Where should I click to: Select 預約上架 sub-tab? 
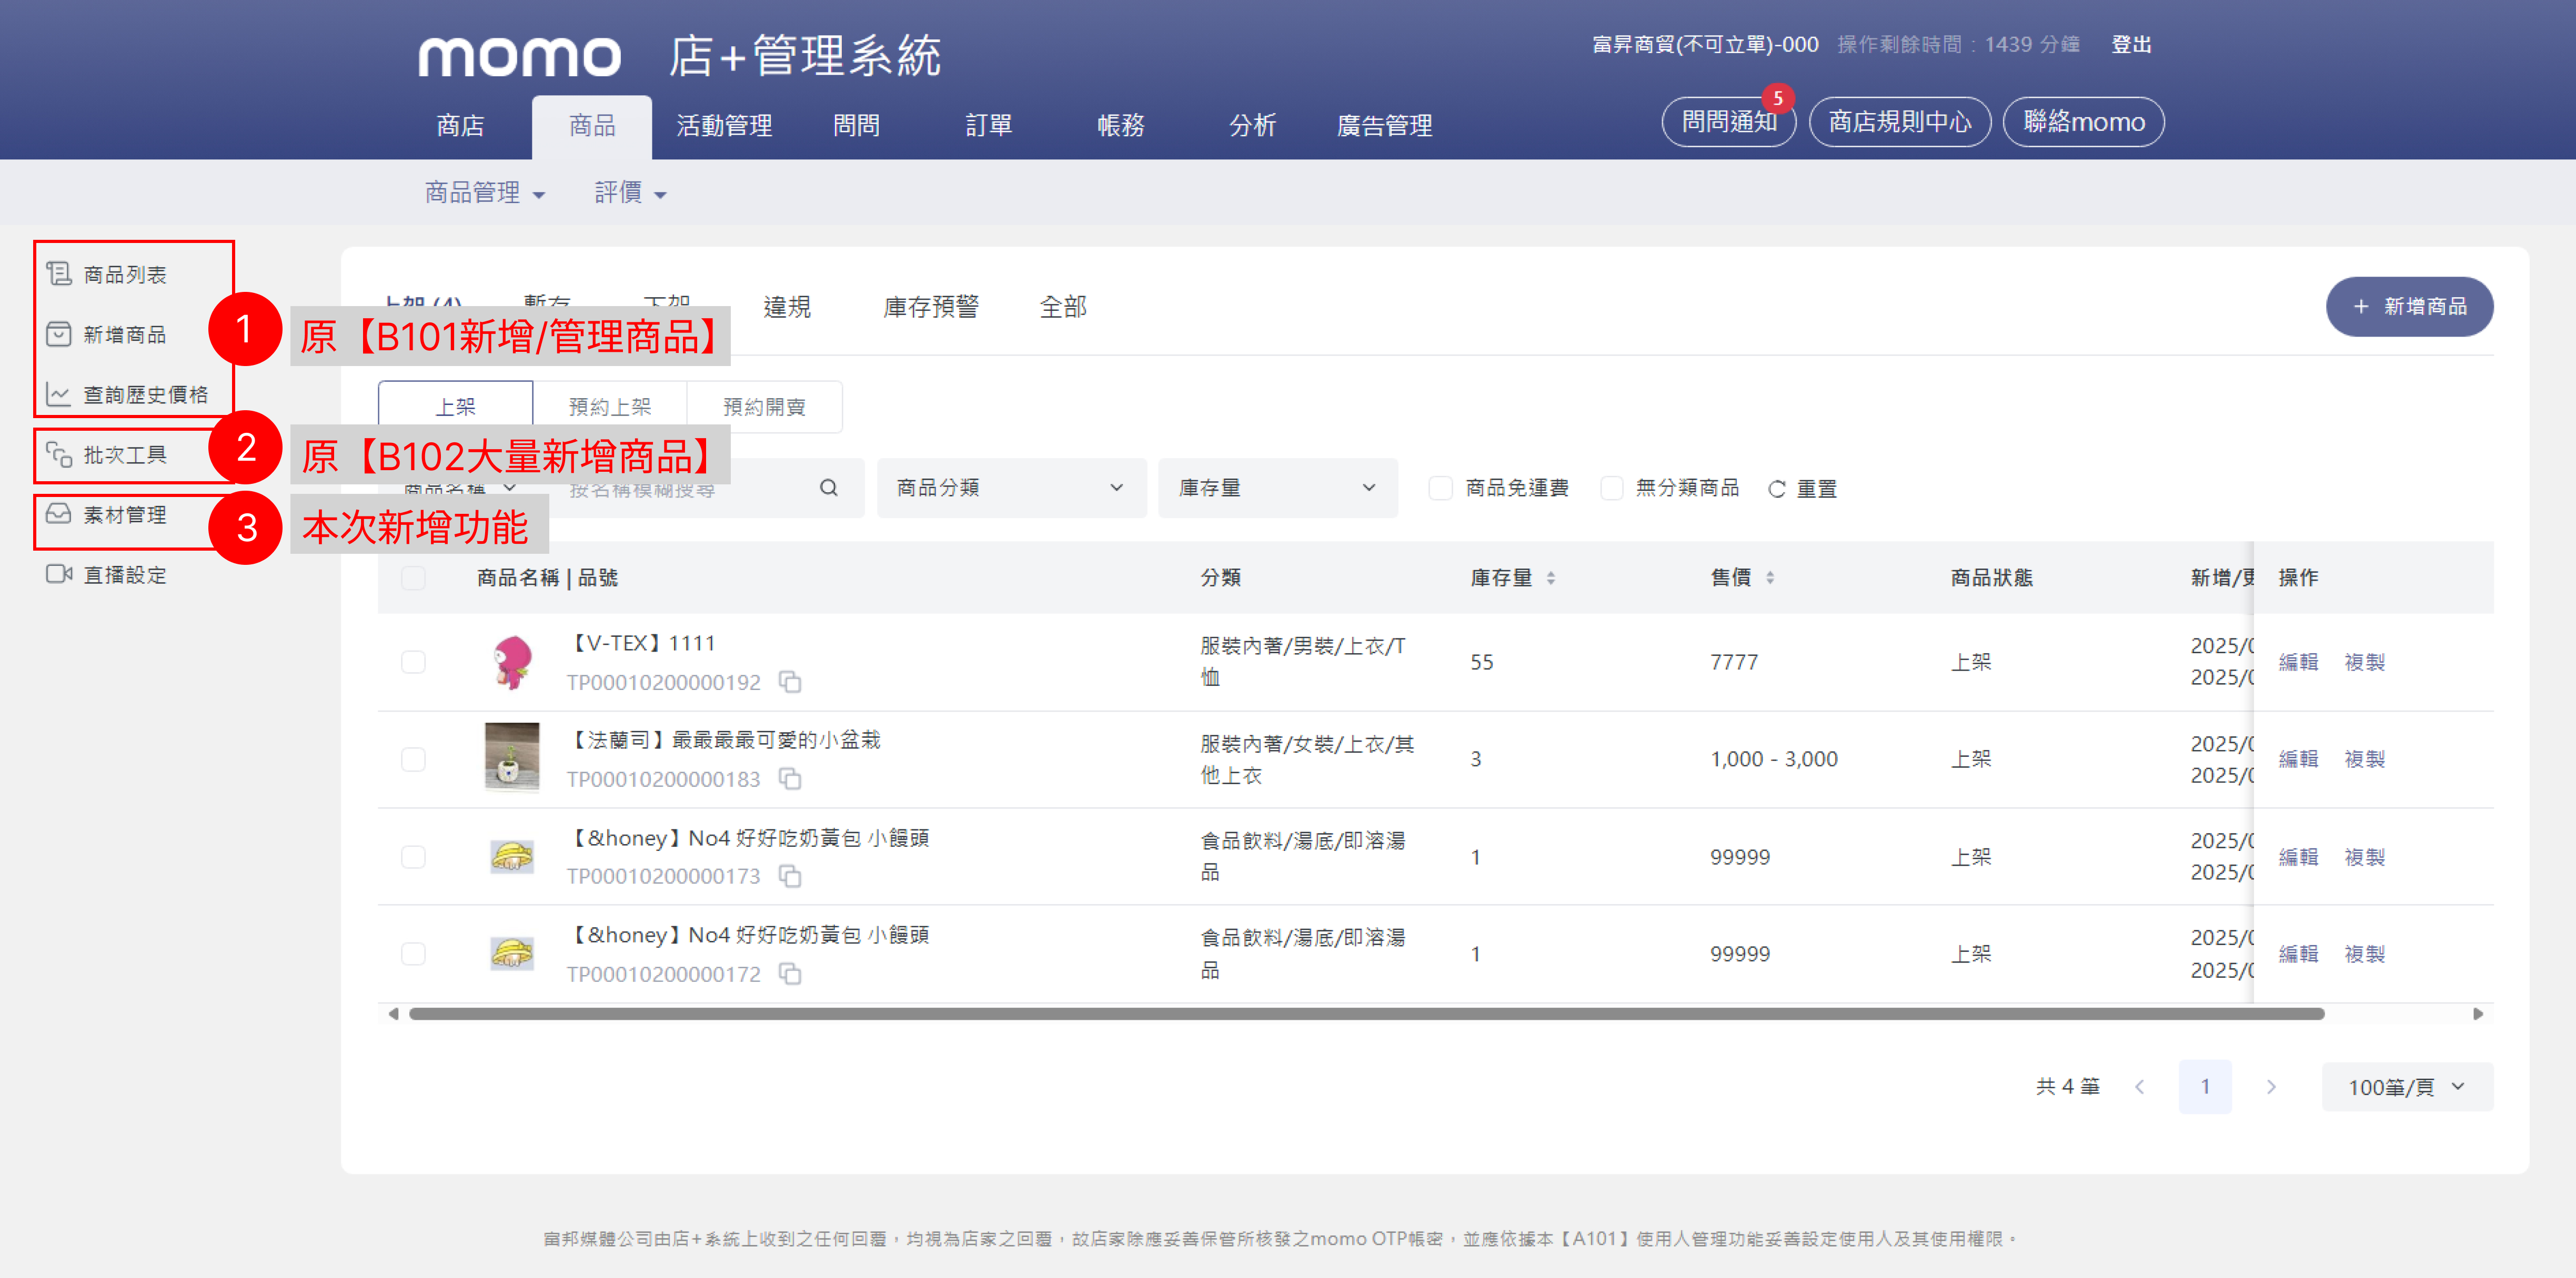click(609, 407)
